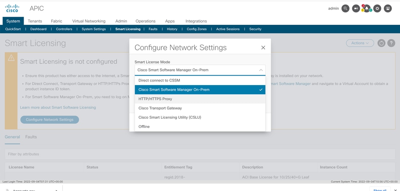Open the settings gear icon

coord(377,8)
